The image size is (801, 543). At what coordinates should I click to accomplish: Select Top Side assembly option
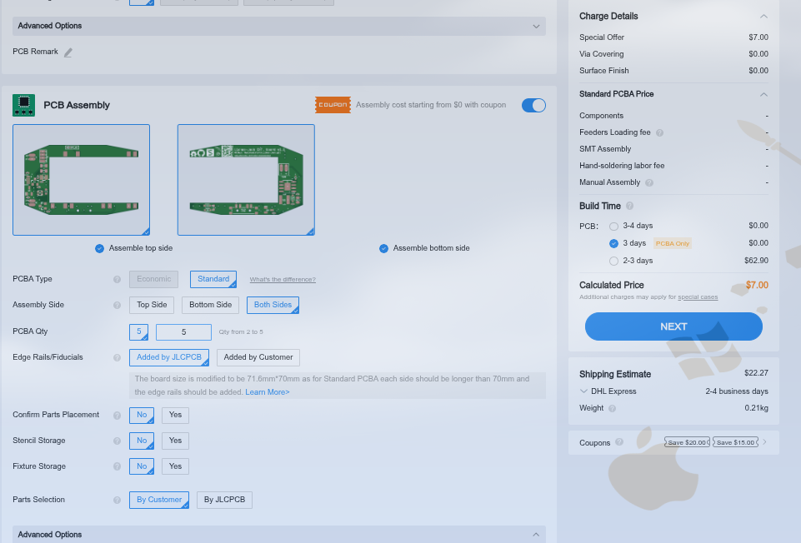(x=152, y=305)
